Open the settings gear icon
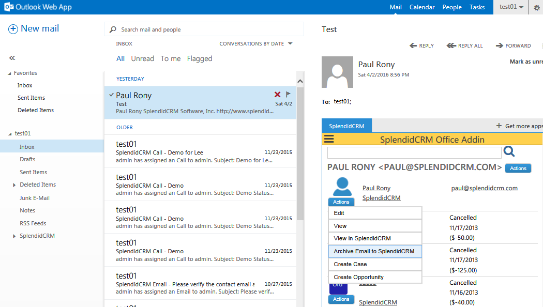This screenshot has width=543, height=307. 536,8
